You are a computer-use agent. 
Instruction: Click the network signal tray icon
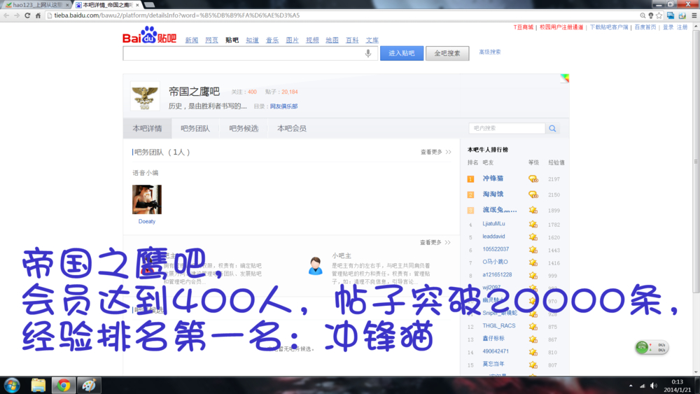643,386
